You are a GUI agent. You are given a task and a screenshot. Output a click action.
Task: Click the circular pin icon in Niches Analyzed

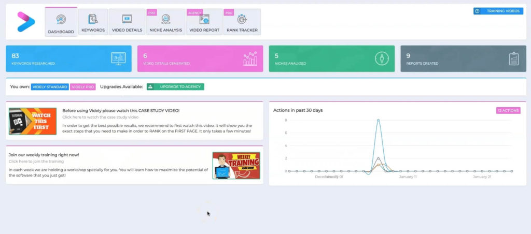(x=382, y=58)
